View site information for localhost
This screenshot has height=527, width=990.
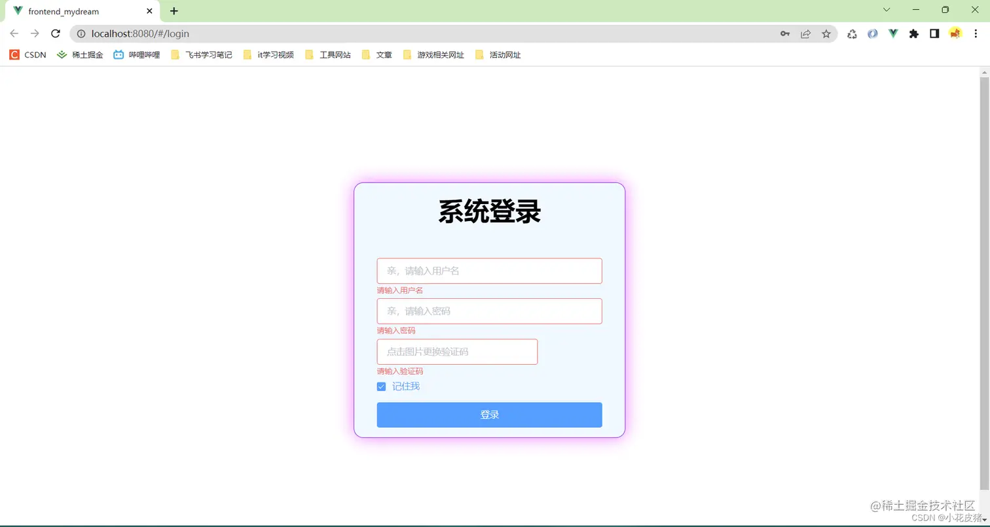(x=81, y=33)
